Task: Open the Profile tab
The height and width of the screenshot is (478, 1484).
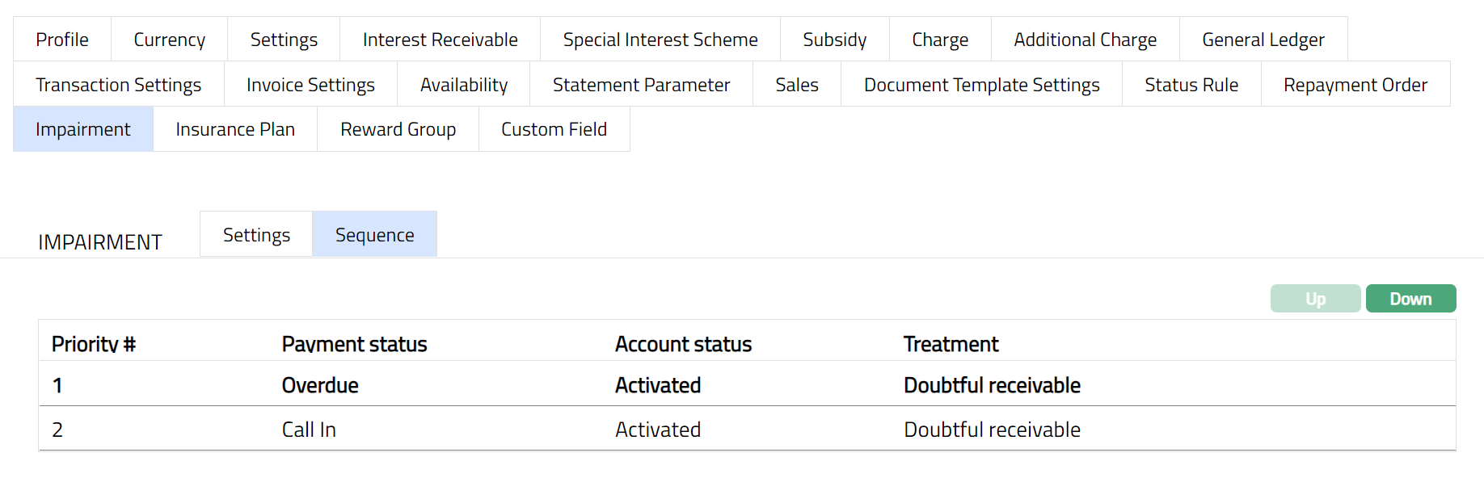Action: click(62, 40)
